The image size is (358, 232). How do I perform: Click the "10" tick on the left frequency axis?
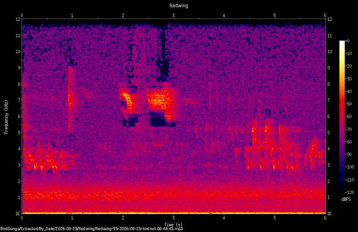coord(18,52)
